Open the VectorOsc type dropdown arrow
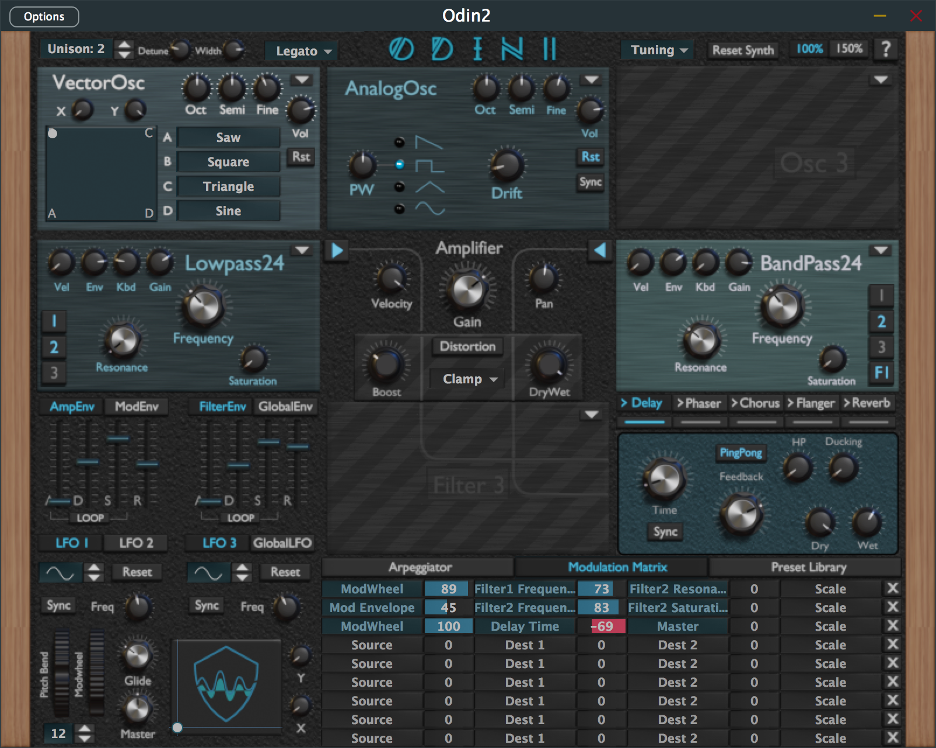 click(x=302, y=80)
